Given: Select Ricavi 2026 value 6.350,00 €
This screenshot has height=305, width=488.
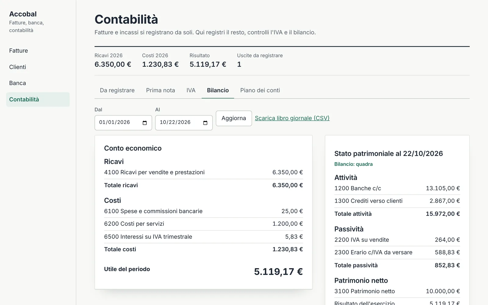Looking at the screenshot, I should 113,64.
